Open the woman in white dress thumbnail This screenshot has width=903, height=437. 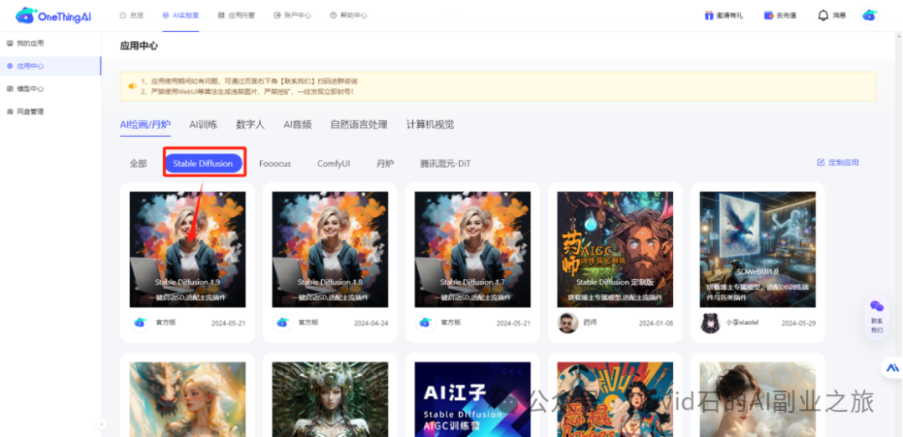pyautogui.click(x=758, y=399)
